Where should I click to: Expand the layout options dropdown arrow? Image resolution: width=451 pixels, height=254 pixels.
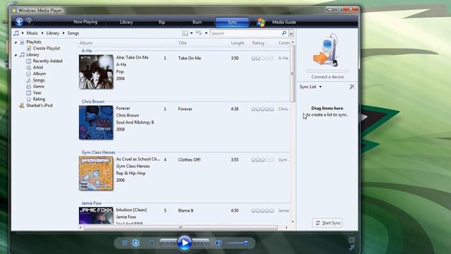tap(191, 33)
